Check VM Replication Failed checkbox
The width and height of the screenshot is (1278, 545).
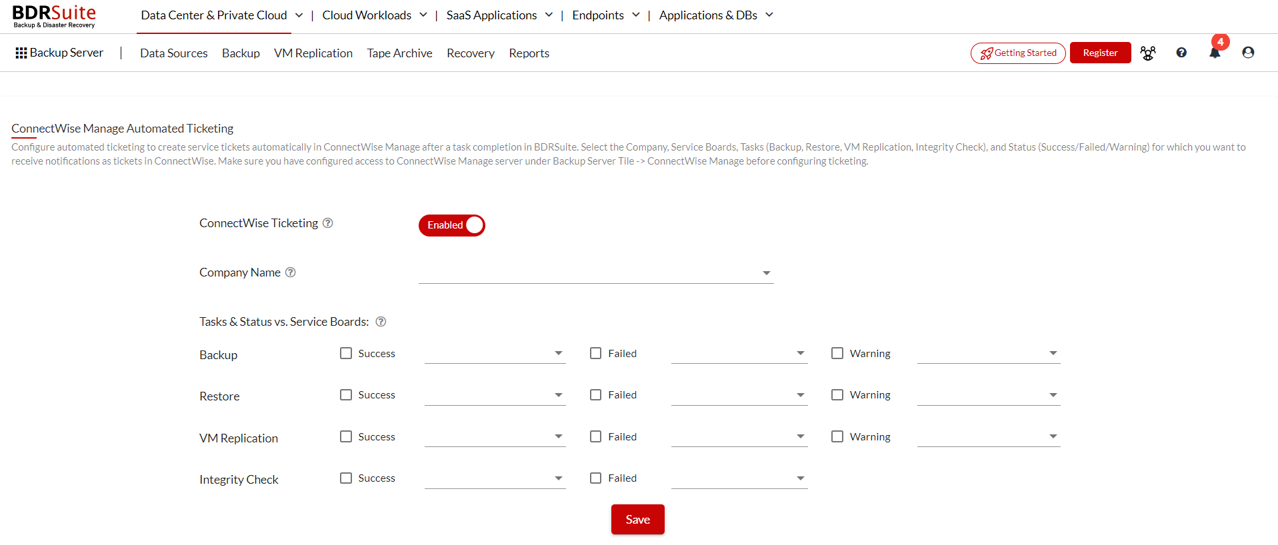[596, 436]
